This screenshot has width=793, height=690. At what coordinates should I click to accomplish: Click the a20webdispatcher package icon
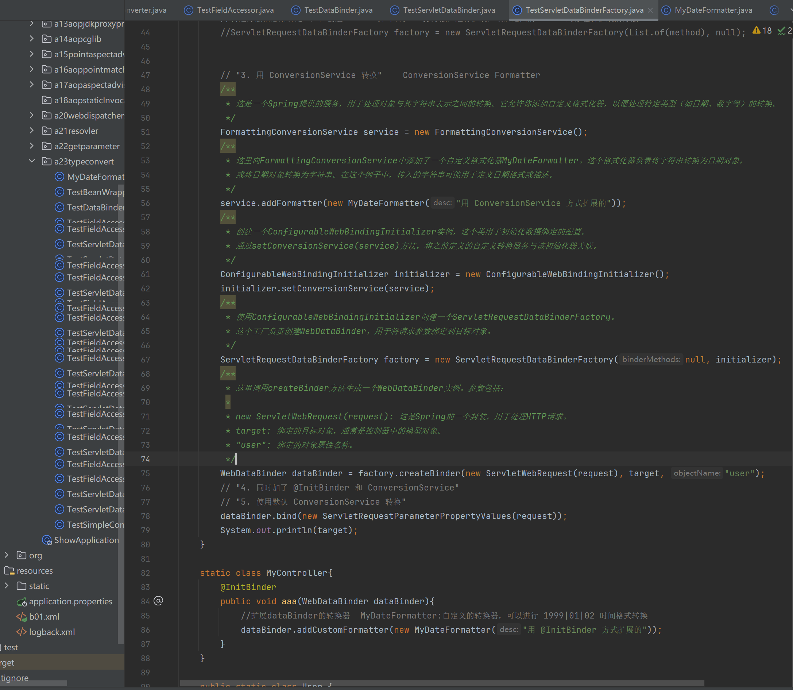point(47,116)
